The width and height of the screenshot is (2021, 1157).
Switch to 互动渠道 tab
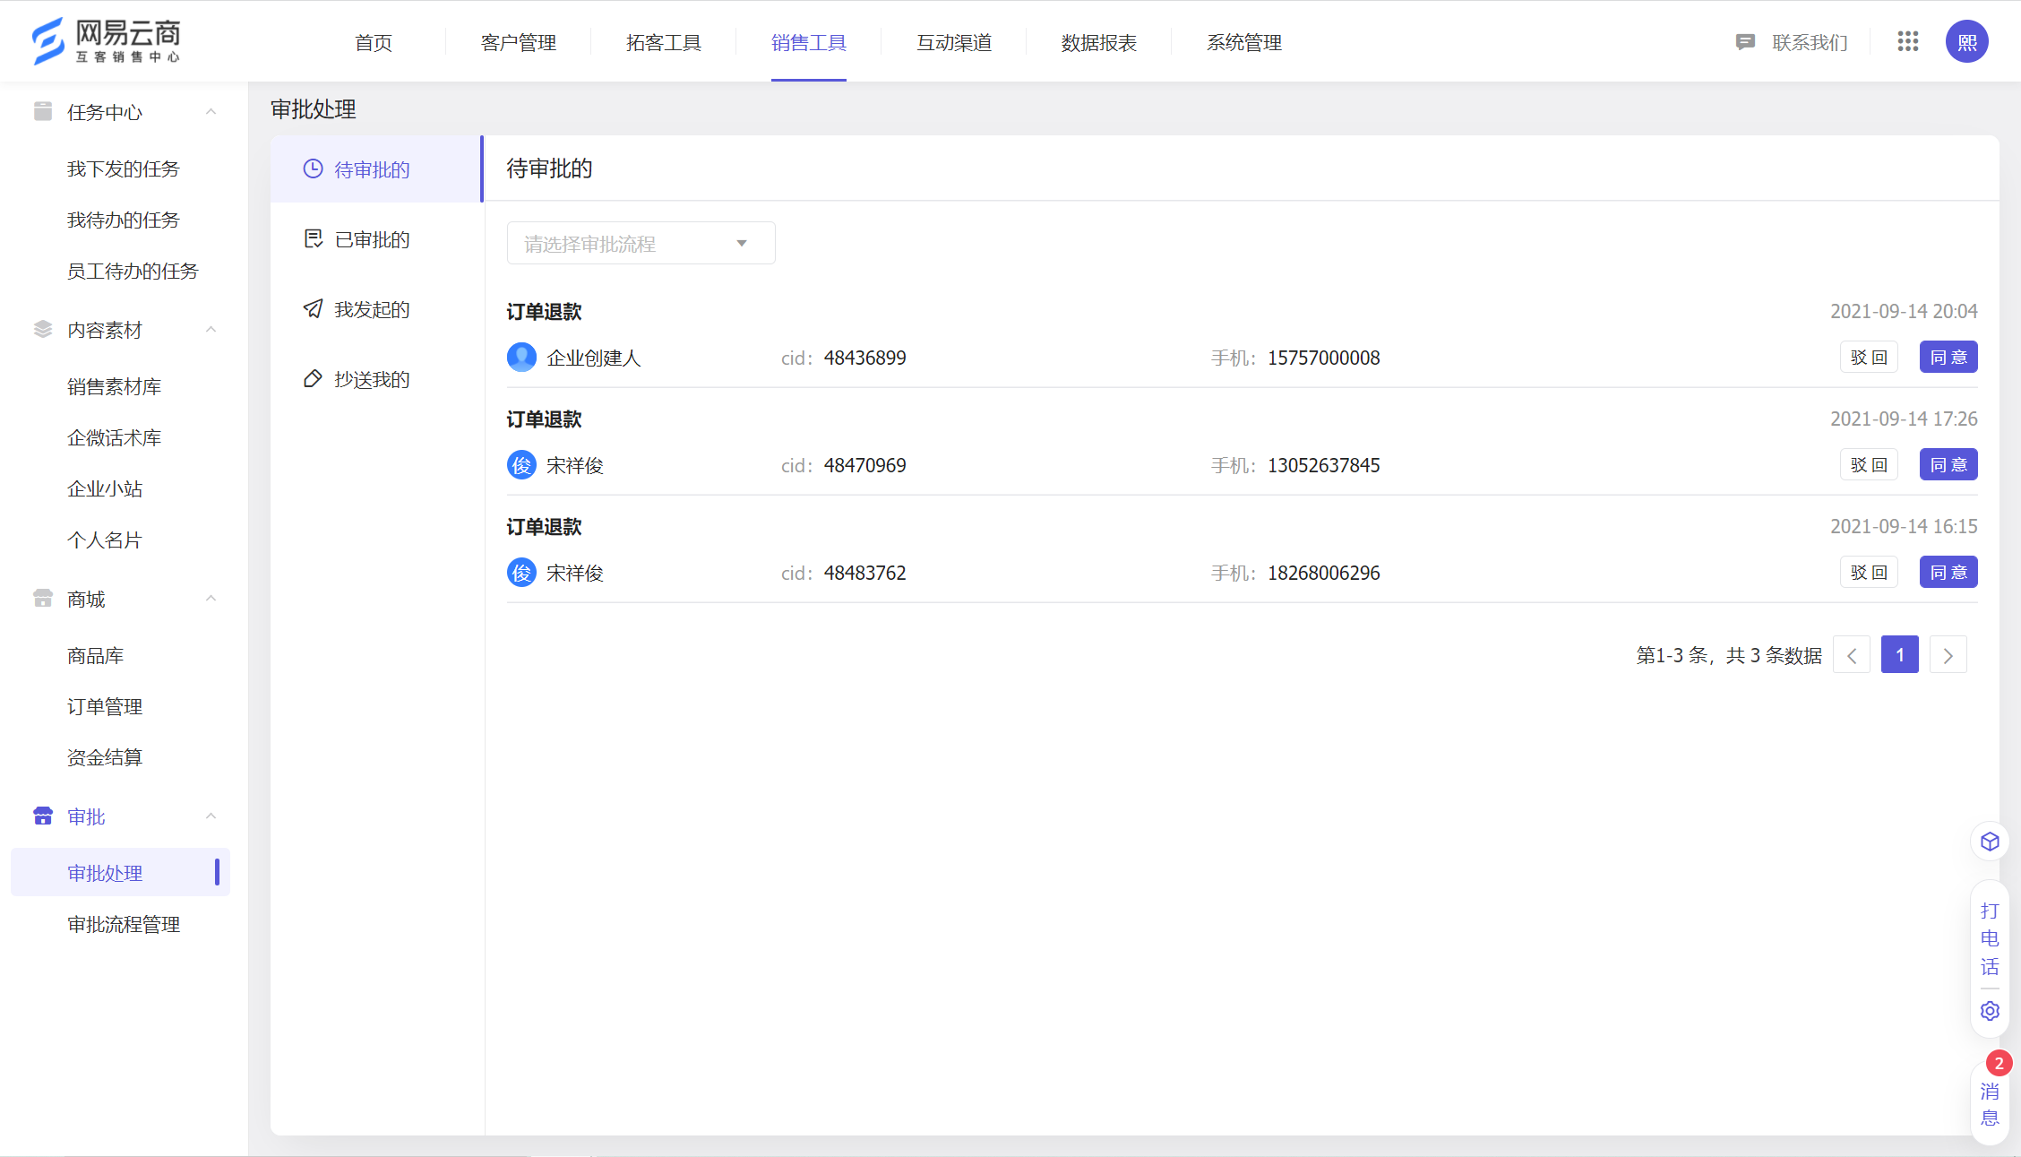tap(953, 41)
